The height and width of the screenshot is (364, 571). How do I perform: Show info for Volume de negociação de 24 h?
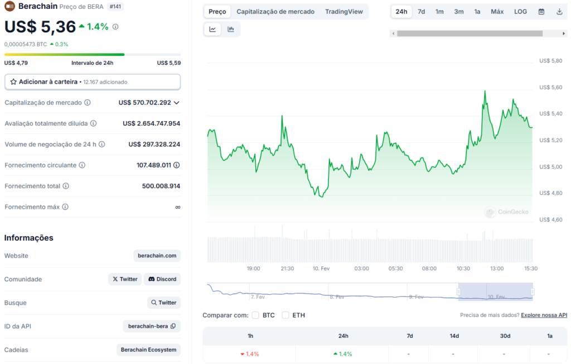(102, 144)
